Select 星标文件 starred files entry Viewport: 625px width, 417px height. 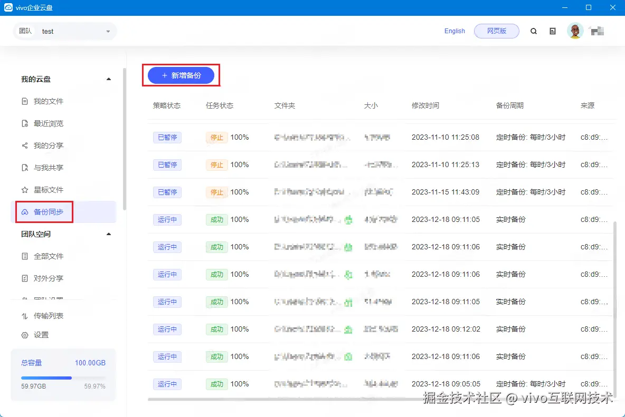[x=48, y=189]
